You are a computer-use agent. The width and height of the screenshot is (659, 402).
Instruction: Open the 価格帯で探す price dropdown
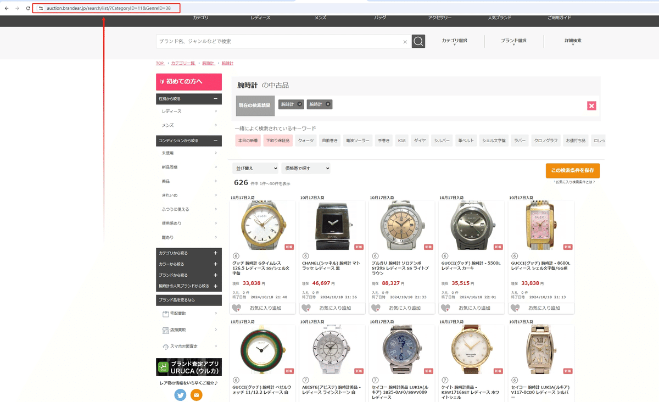[x=306, y=168]
